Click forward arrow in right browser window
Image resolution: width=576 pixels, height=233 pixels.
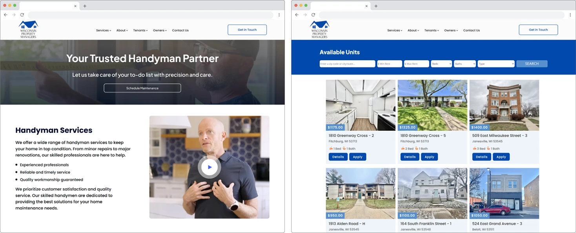[305, 15]
